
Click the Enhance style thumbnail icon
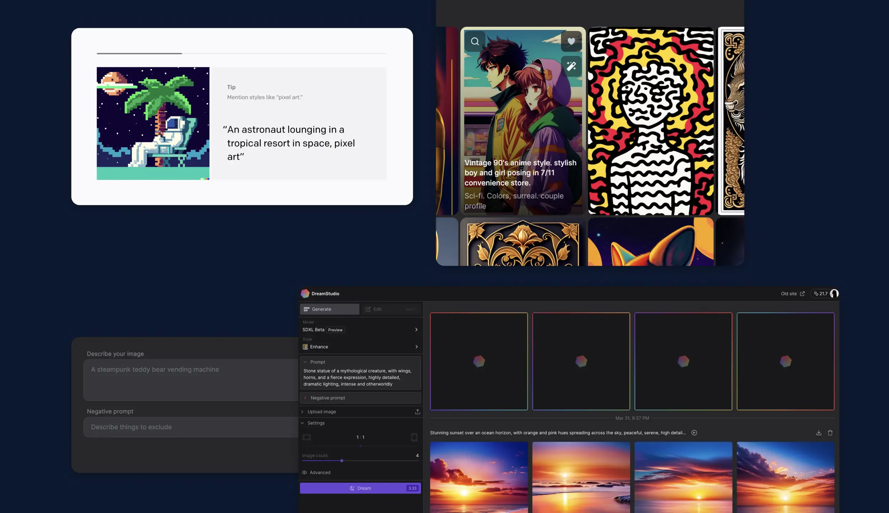305,347
